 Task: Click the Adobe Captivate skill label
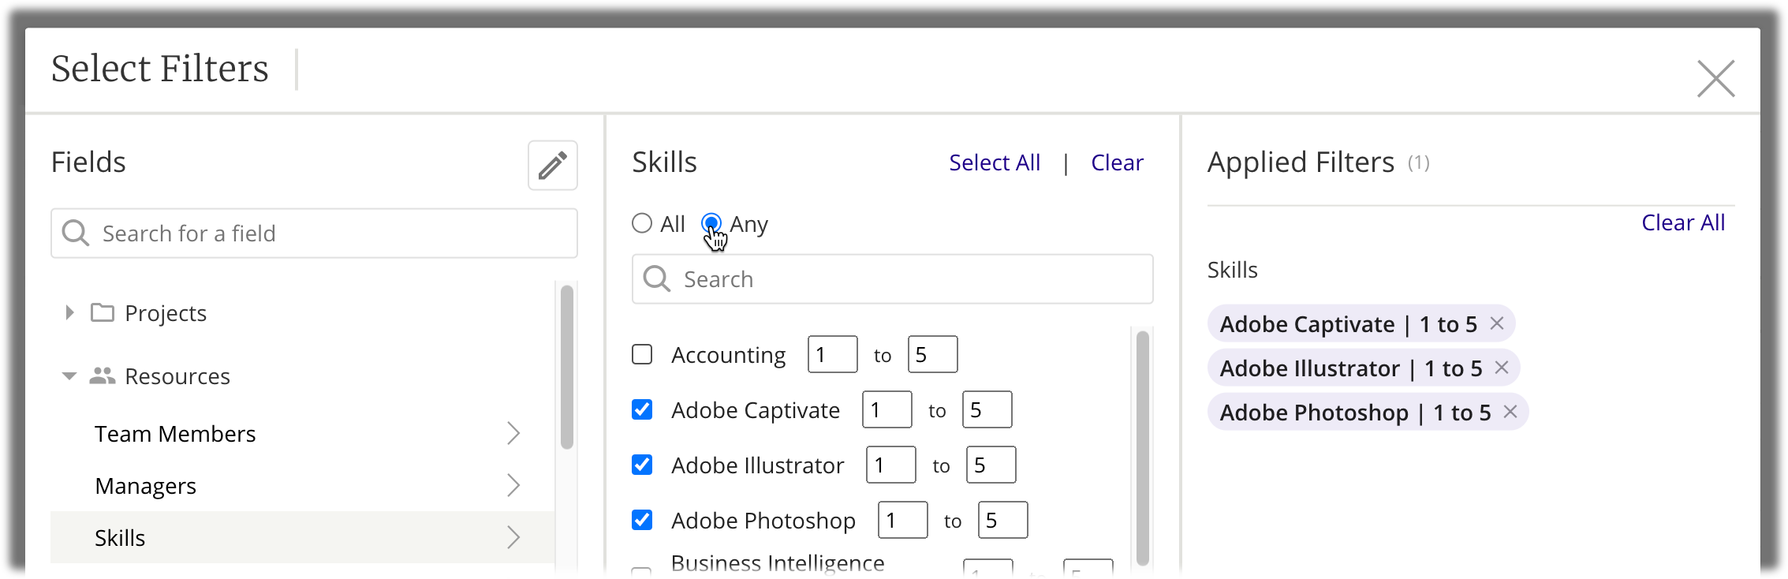click(756, 410)
